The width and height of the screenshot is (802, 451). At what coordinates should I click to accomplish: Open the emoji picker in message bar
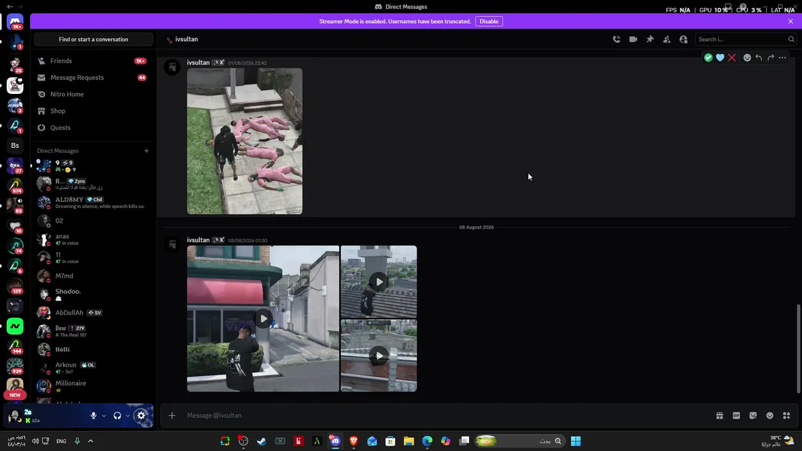[x=770, y=415]
